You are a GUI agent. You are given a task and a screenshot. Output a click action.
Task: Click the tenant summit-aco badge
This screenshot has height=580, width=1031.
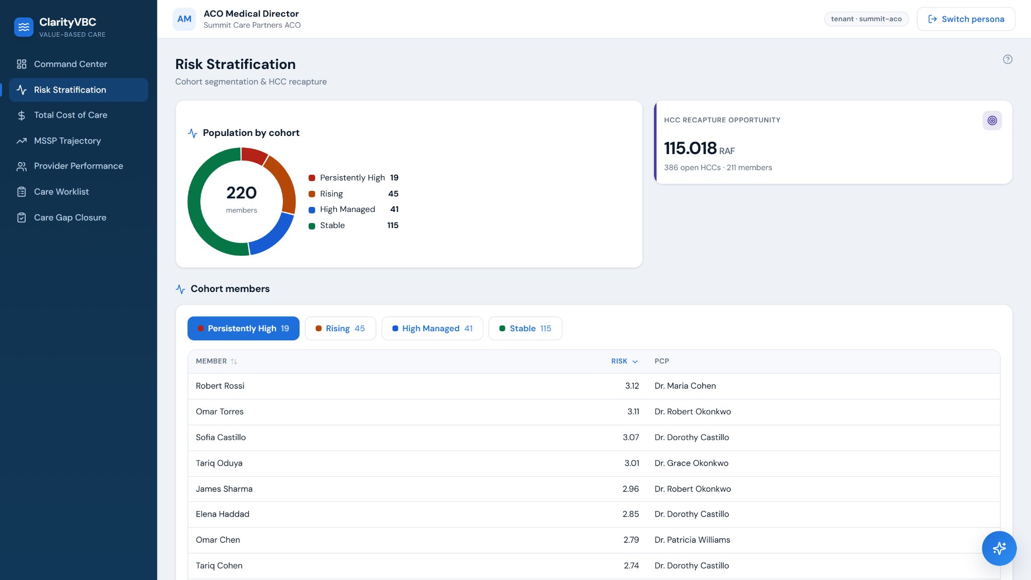(866, 19)
